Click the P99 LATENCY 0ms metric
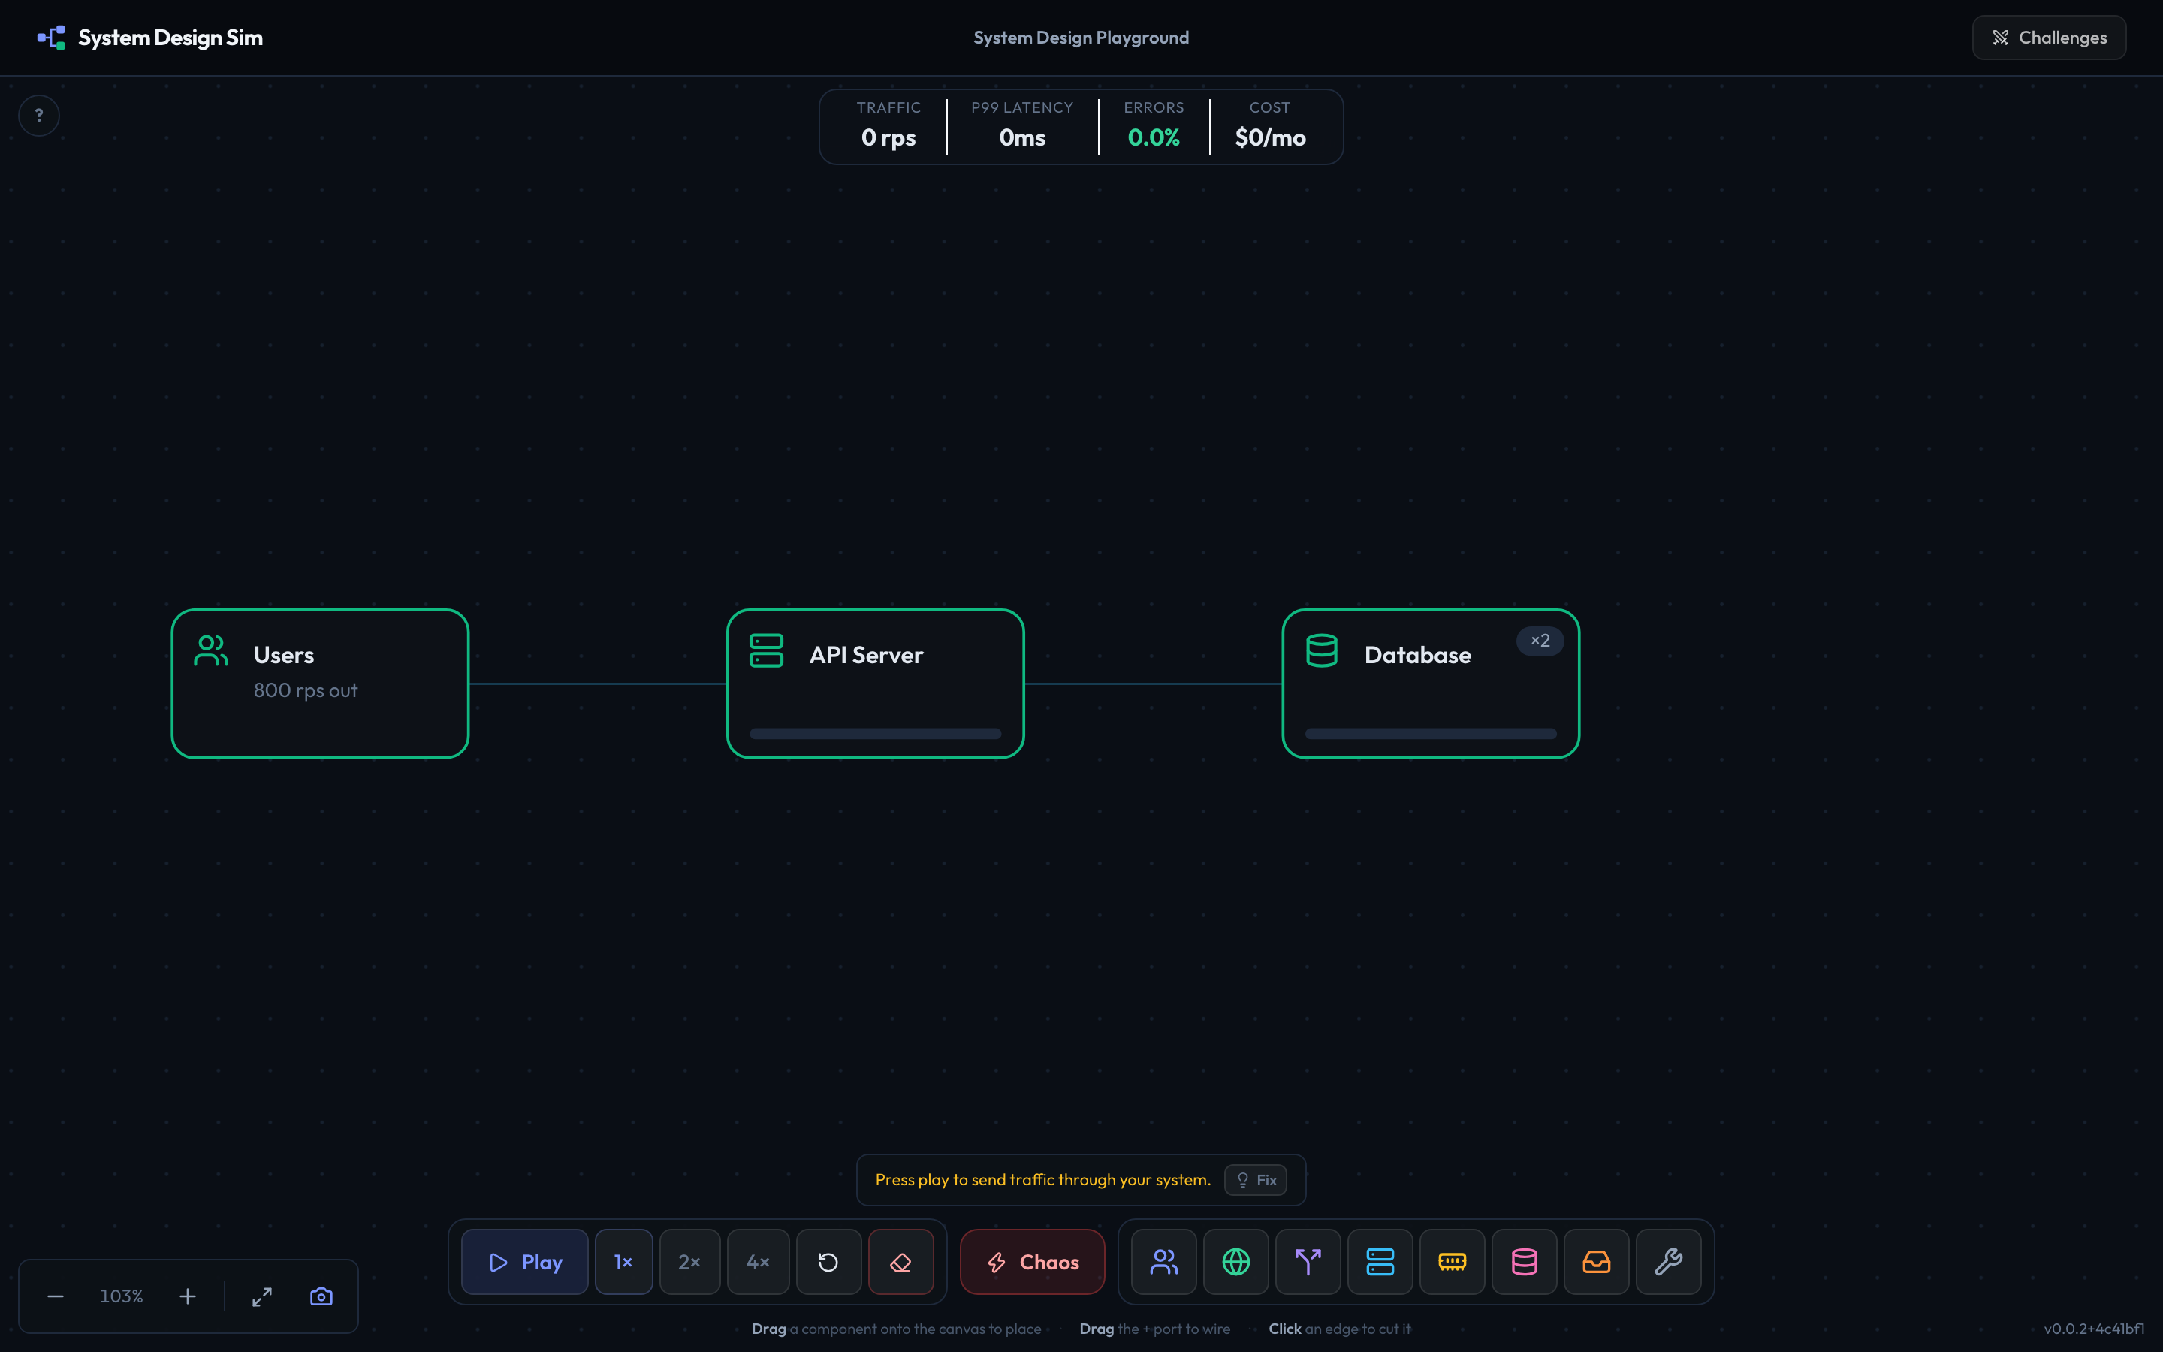Viewport: 2163px width, 1352px height. [x=1022, y=126]
